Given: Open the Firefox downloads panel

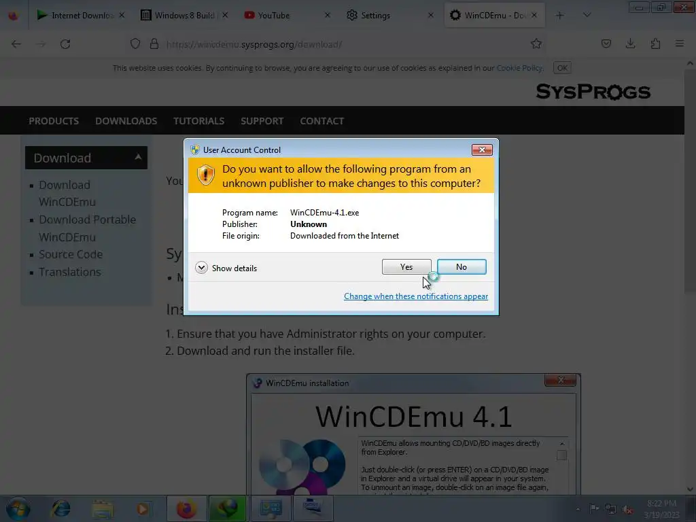Looking at the screenshot, I should click(630, 43).
